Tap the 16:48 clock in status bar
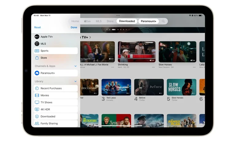 [36, 16]
